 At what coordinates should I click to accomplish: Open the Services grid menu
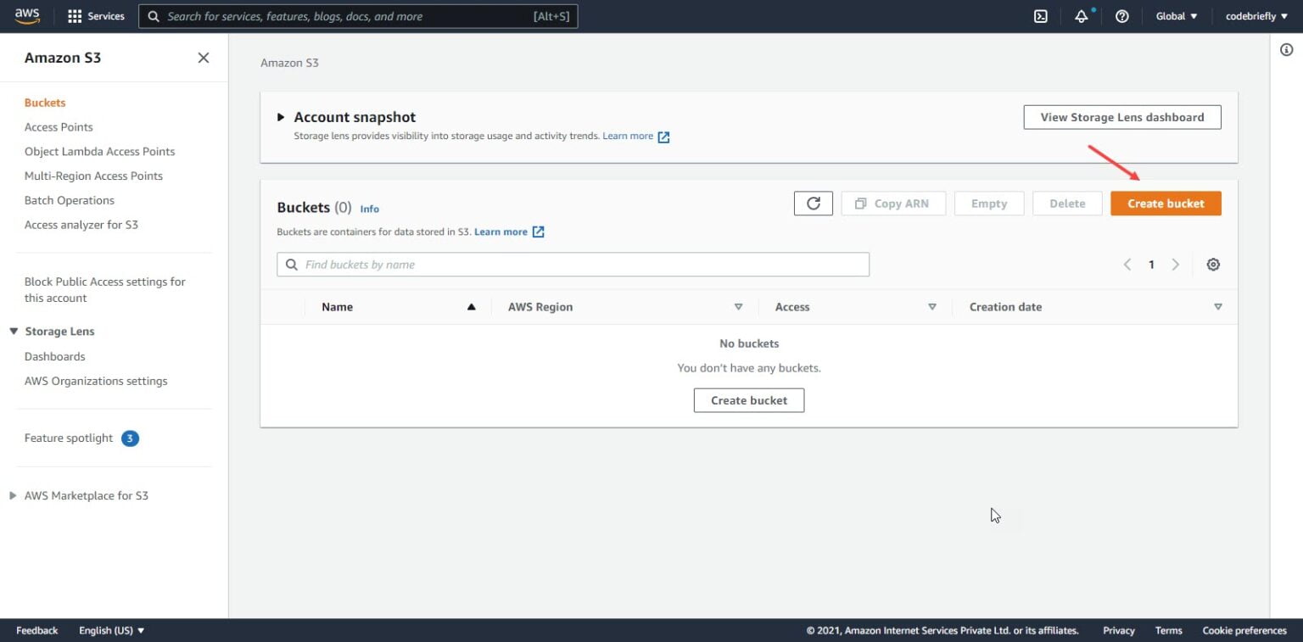click(95, 15)
